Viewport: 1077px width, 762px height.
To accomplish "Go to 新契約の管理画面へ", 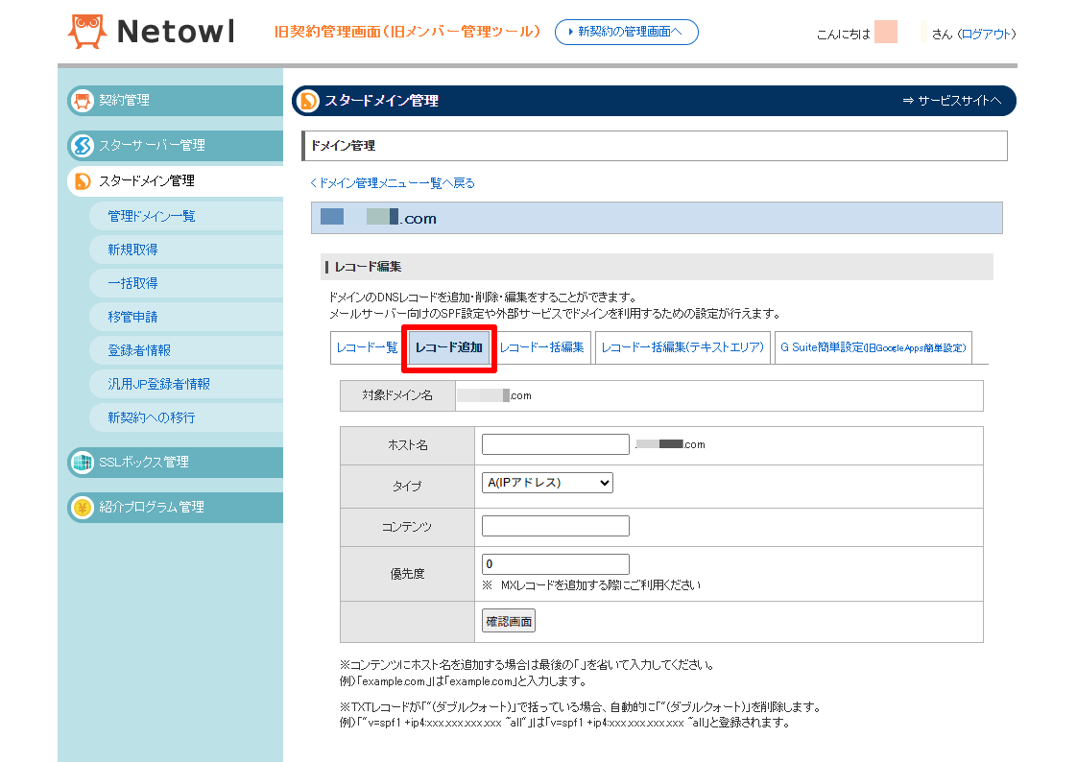I will 627,33.
